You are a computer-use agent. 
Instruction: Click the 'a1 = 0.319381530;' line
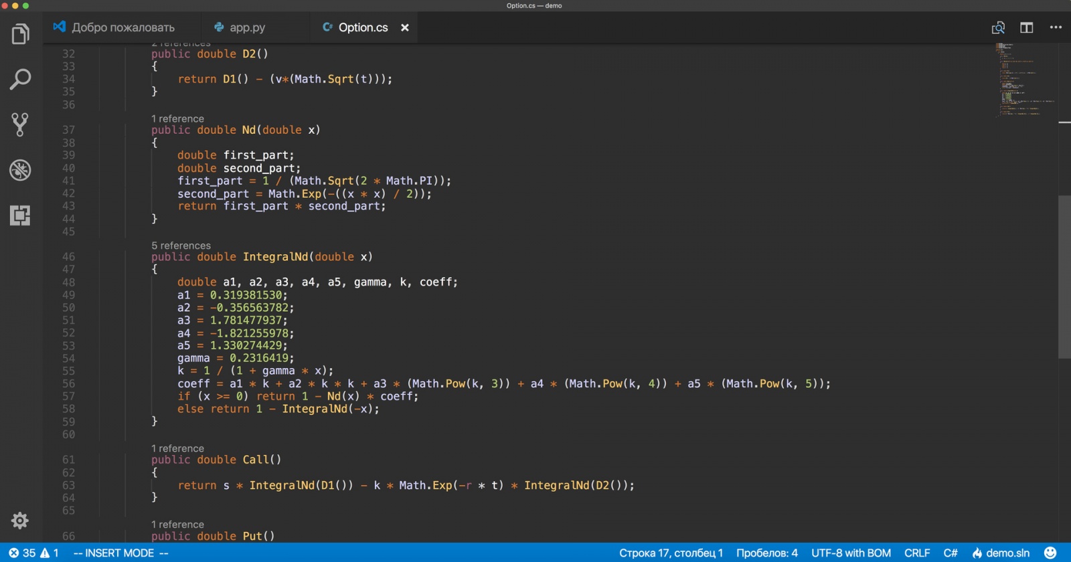click(232, 295)
